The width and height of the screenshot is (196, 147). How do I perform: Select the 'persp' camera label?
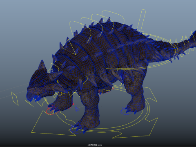100,145
